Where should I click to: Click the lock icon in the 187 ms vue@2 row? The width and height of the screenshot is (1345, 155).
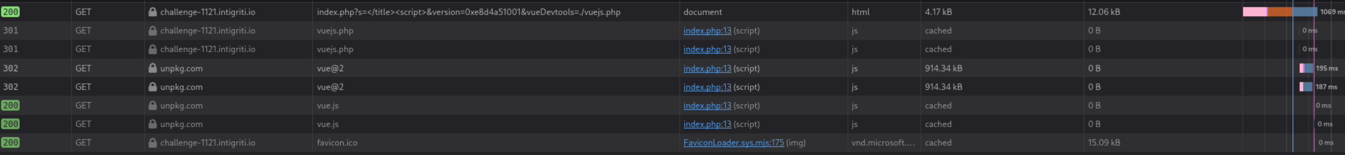[152, 87]
